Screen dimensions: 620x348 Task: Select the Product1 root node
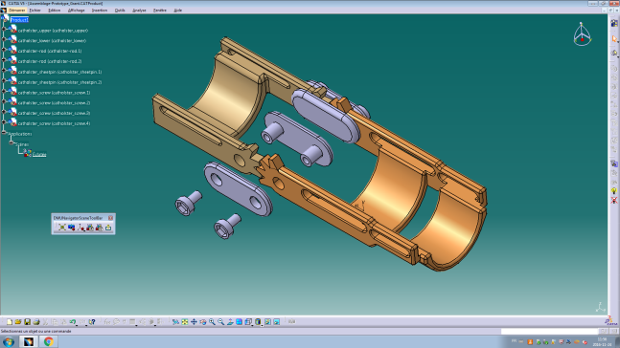tap(19, 20)
